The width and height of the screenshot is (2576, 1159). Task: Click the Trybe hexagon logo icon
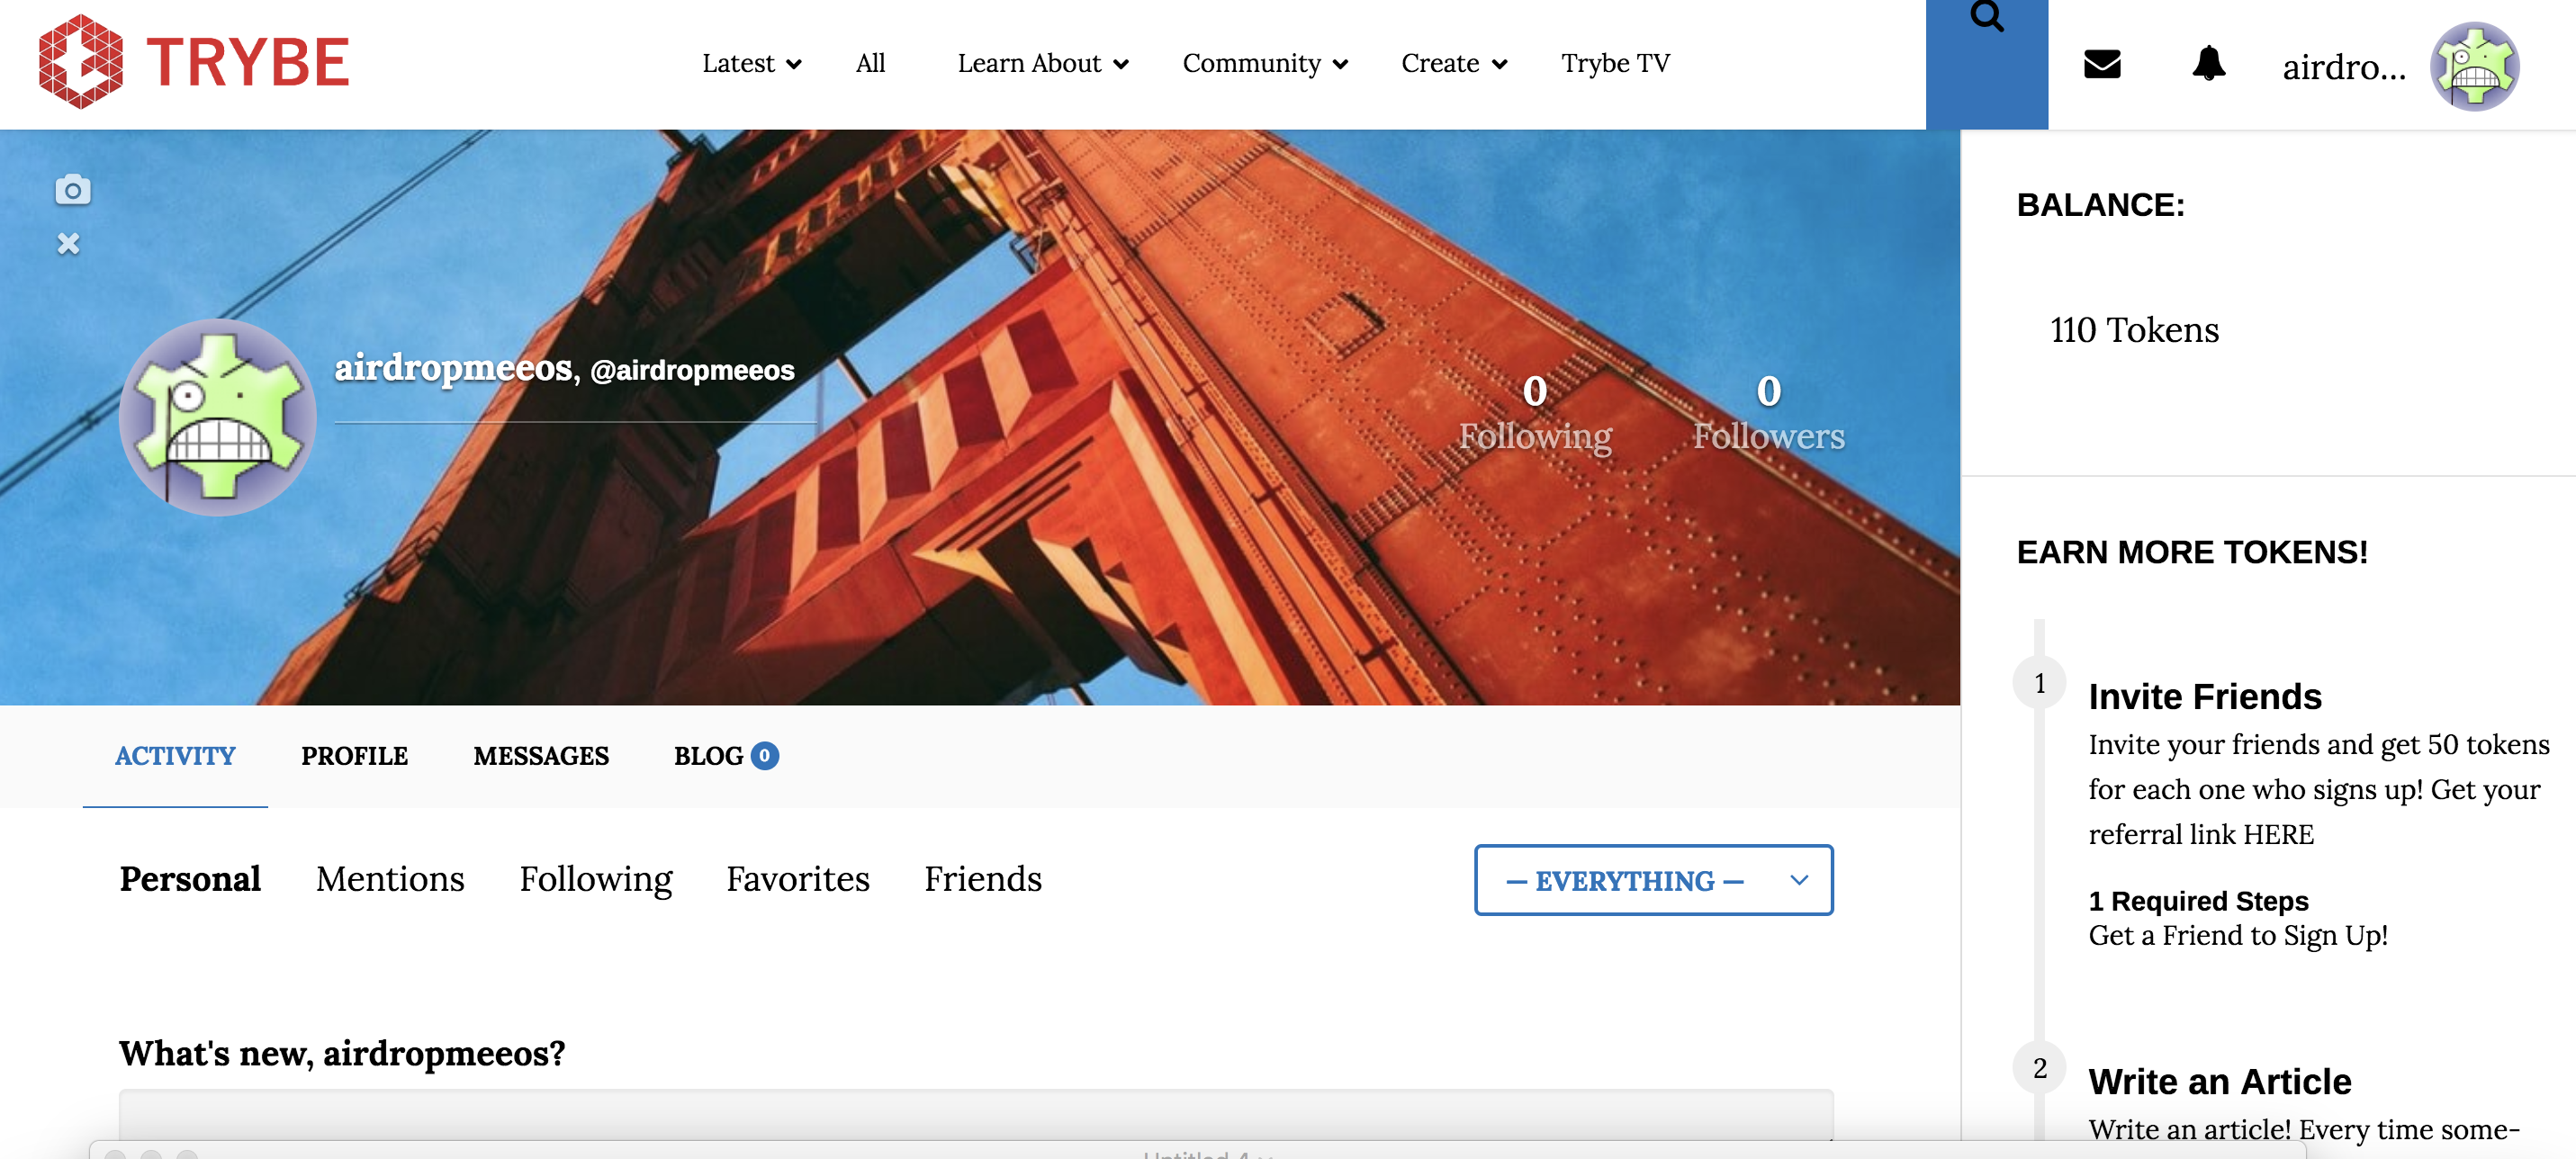[x=80, y=62]
